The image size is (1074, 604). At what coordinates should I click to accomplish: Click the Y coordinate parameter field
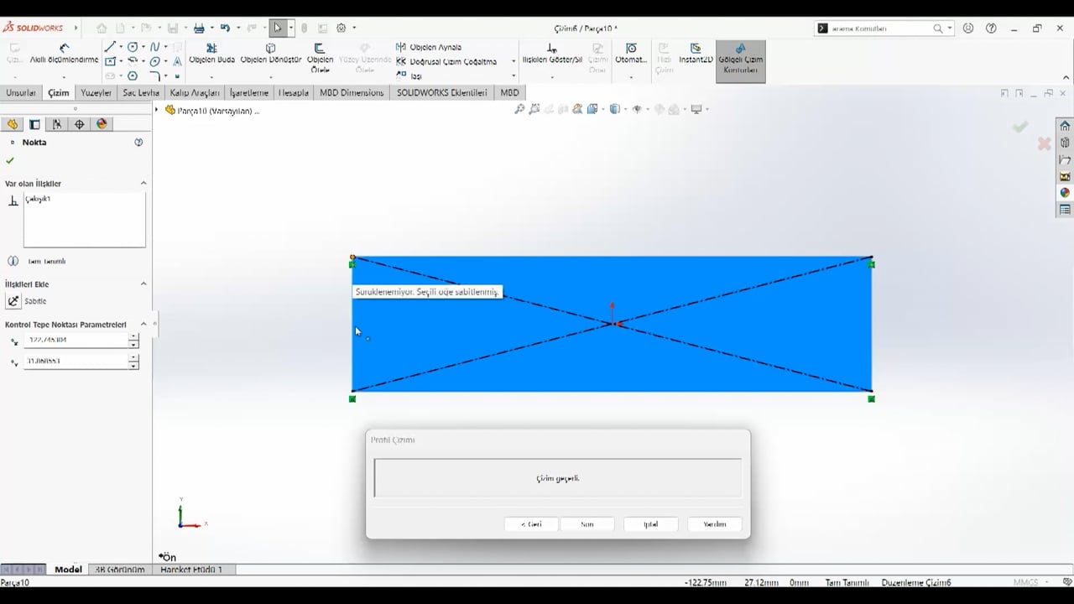(76, 362)
